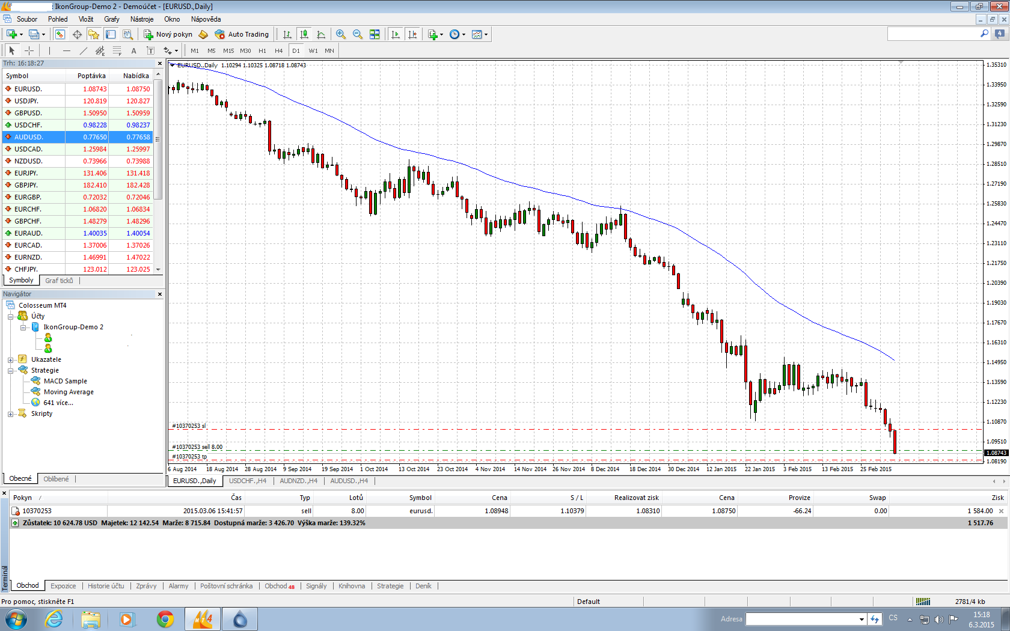Viewport: 1010px width, 631px height.
Task: Select AUDUSD. row in Market Watch
Action: click(x=78, y=137)
